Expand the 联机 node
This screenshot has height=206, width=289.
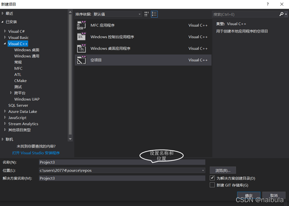pos(2,139)
